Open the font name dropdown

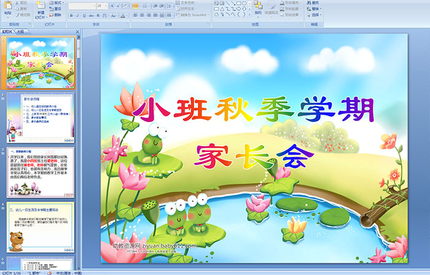pos(94,6)
